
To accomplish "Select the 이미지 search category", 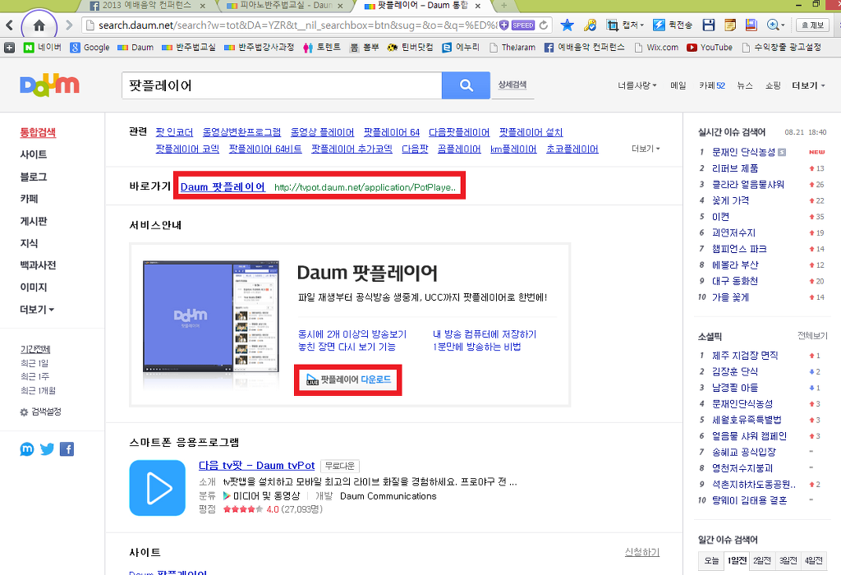I will pos(33,287).
